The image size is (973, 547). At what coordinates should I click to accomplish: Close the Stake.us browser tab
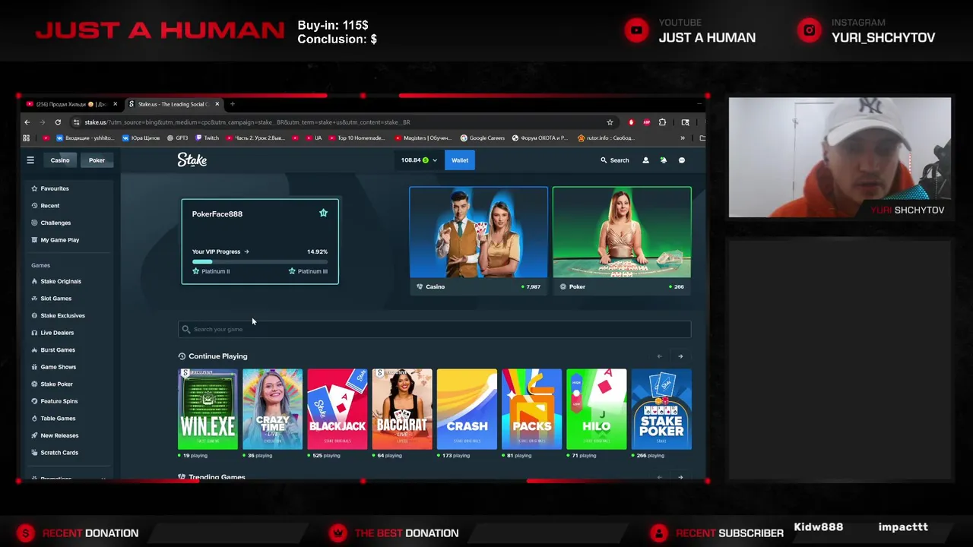[217, 104]
